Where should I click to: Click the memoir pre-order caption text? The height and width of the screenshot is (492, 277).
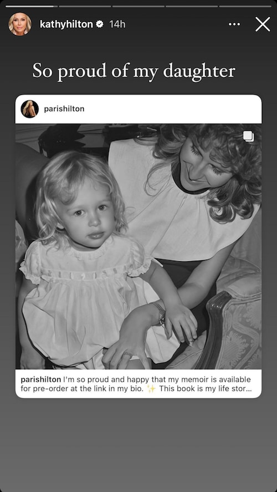(136, 384)
